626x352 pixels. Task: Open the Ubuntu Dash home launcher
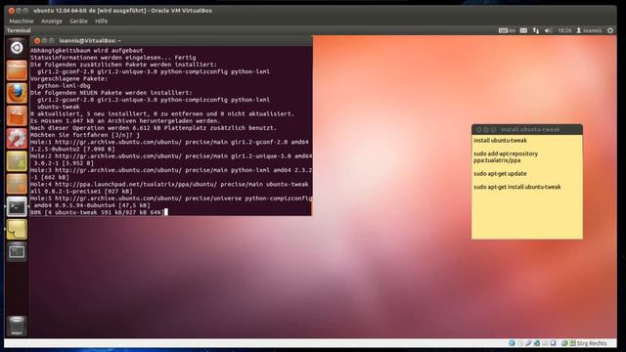tap(17, 48)
